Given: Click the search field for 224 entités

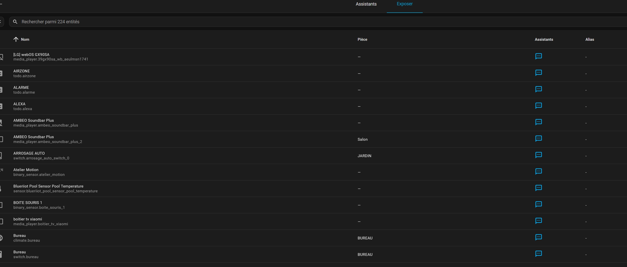Looking at the screenshot, I should [318, 22].
